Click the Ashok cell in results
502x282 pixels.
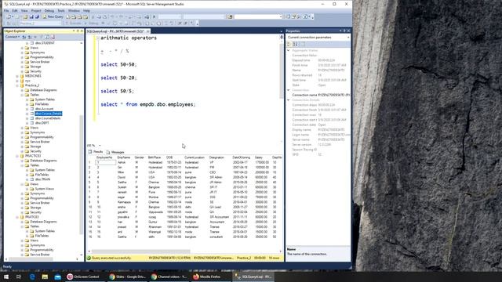122,162
